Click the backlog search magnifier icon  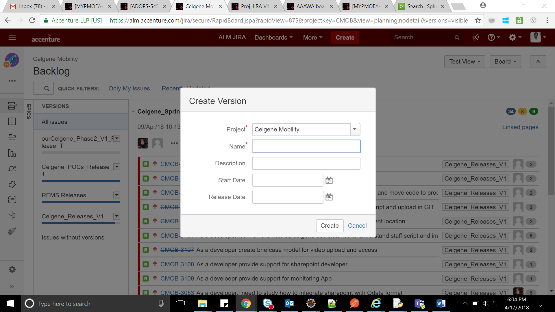pyautogui.click(x=47, y=88)
